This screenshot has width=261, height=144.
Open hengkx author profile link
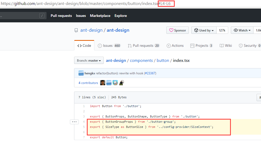[x=90, y=73]
